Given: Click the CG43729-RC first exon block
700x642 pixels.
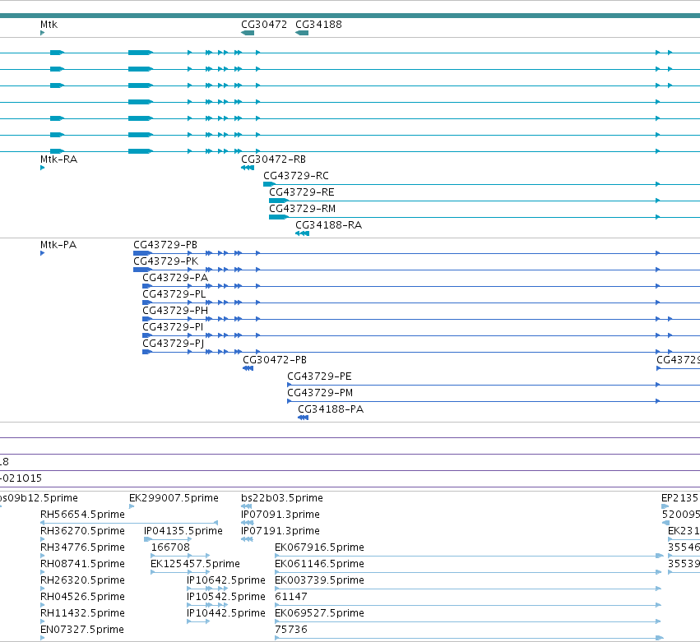Looking at the screenshot, I should pyautogui.click(x=269, y=184).
